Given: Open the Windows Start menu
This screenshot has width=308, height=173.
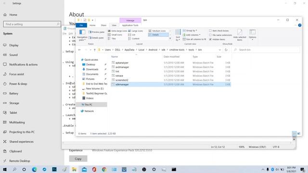Looking at the screenshot, I should pos(5,169).
